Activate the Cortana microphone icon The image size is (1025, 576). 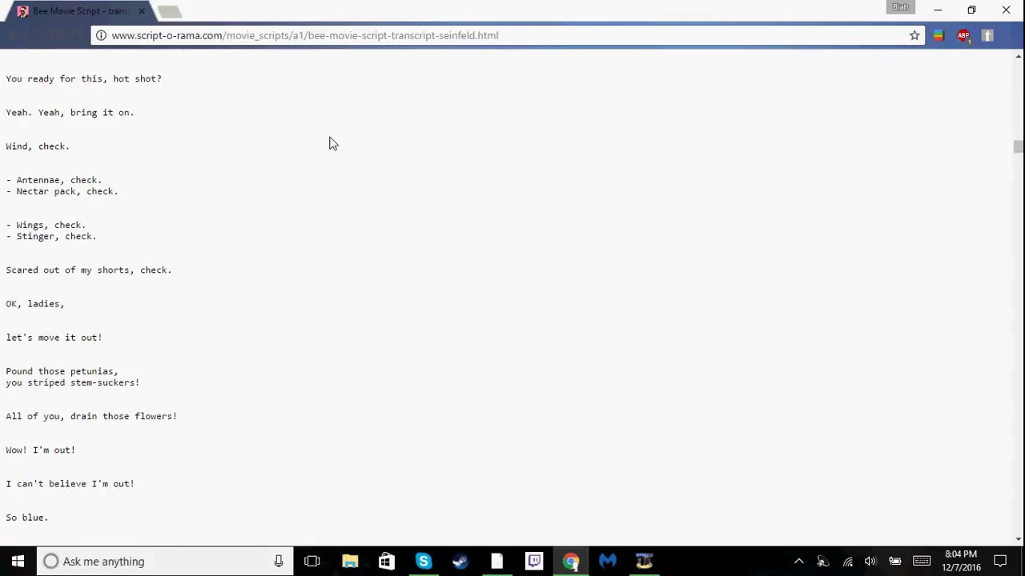tap(278, 561)
